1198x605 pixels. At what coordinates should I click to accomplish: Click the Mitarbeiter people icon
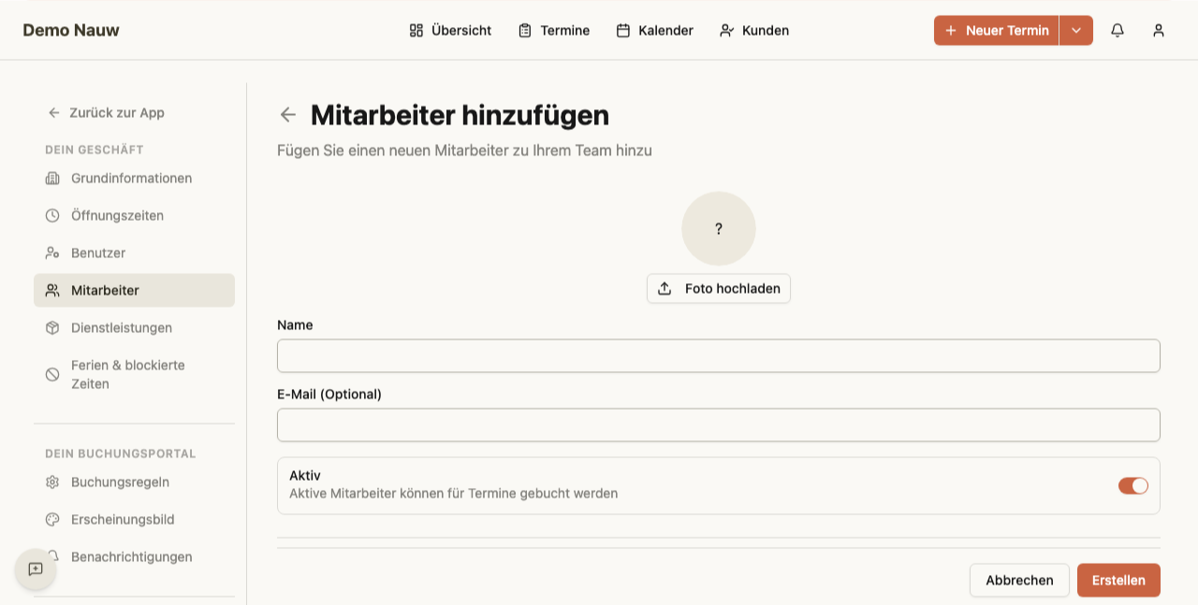[x=52, y=290]
